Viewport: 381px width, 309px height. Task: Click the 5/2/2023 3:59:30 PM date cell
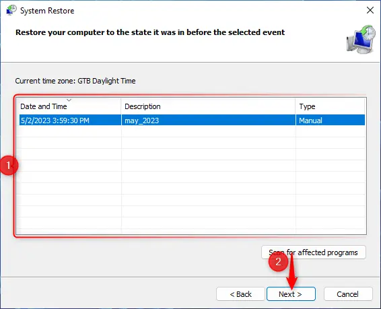(x=55, y=121)
